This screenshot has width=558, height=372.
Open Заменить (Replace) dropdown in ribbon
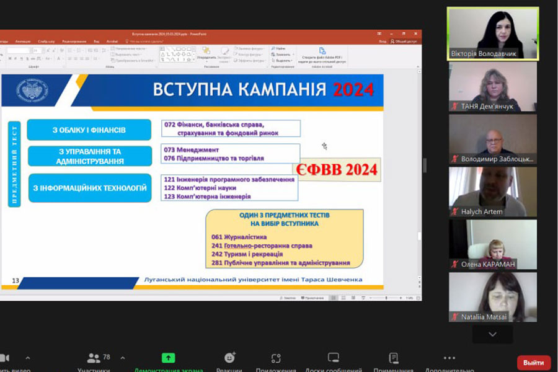(x=283, y=55)
